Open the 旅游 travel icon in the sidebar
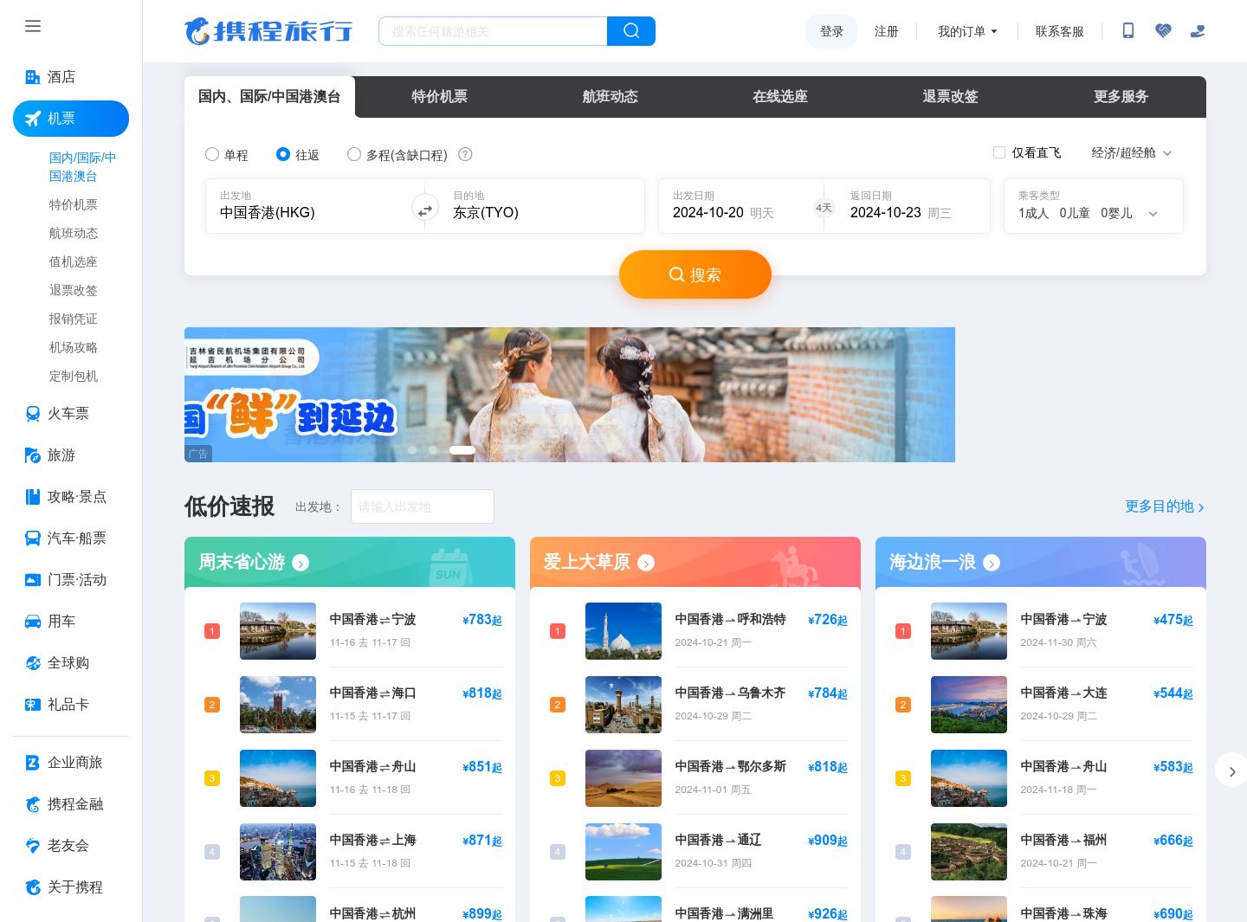1247x922 pixels. tap(33, 455)
